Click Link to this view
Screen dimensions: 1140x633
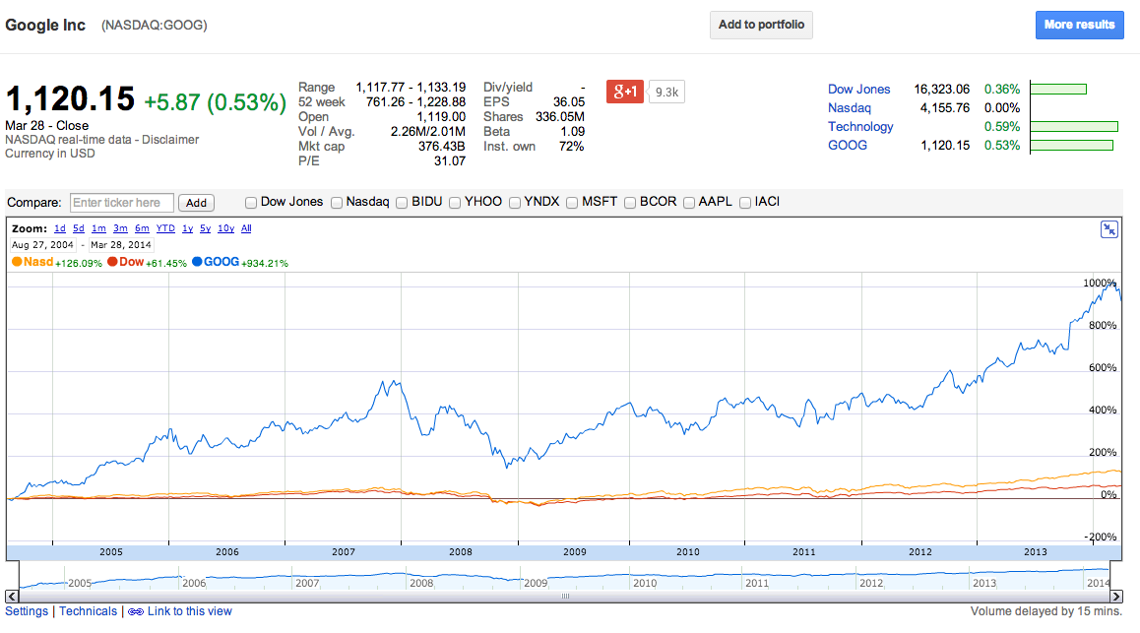pos(190,612)
